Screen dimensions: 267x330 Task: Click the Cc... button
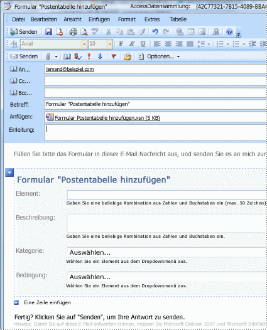tap(20, 81)
